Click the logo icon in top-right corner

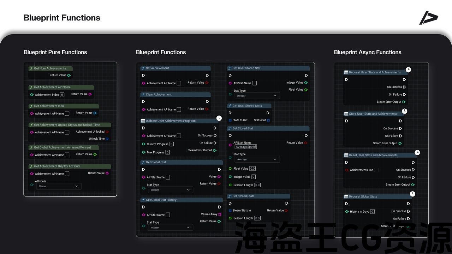click(x=428, y=18)
